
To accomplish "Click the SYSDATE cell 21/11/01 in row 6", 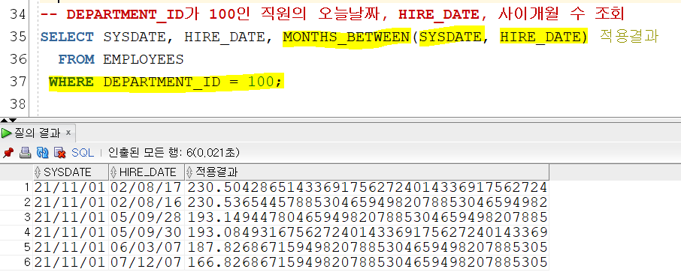I will click(71, 262).
